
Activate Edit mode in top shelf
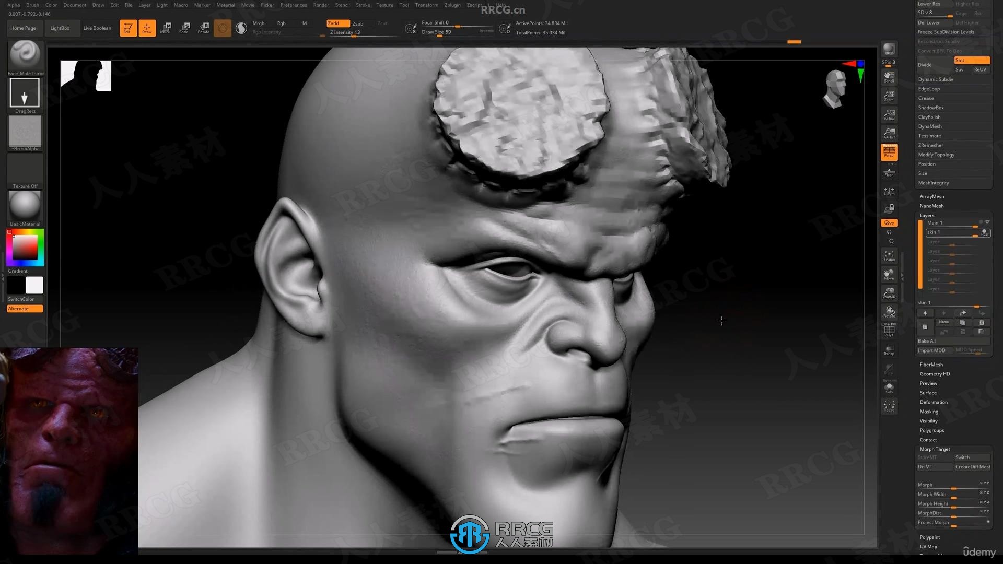pos(128,28)
